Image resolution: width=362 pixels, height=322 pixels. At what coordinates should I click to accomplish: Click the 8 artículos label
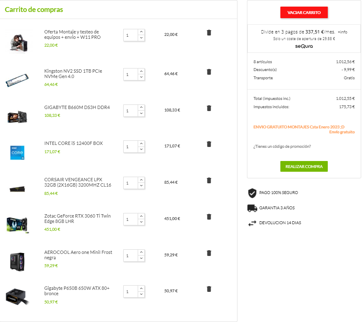[x=263, y=62]
